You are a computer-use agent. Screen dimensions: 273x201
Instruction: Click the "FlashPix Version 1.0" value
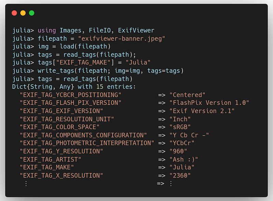(x=209, y=103)
